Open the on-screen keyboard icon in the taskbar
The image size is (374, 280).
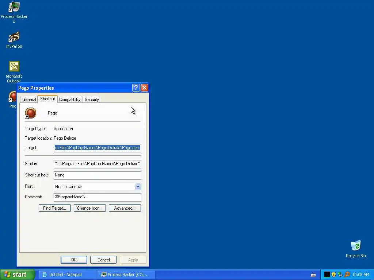(x=313, y=275)
